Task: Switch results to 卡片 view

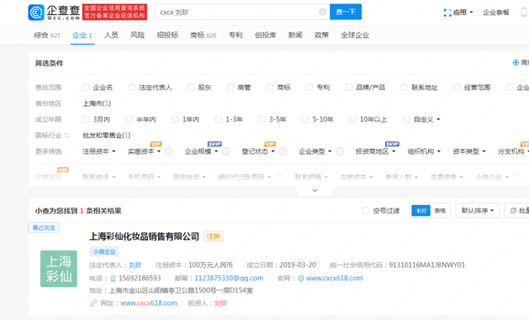Action: (x=421, y=211)
